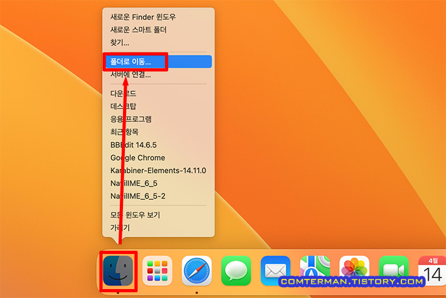Open 최근 항목 from the menu
Viewport: 446px width, 298px height.
159,132
